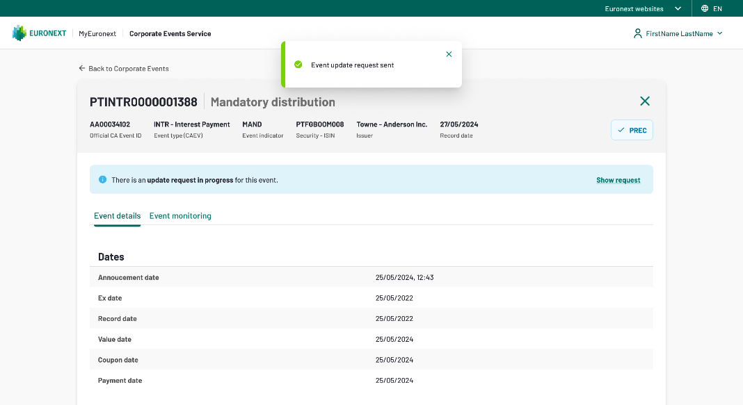Go back to Corporate Events
This screenshot has width=743, height=405.
(x=129, y=69)
